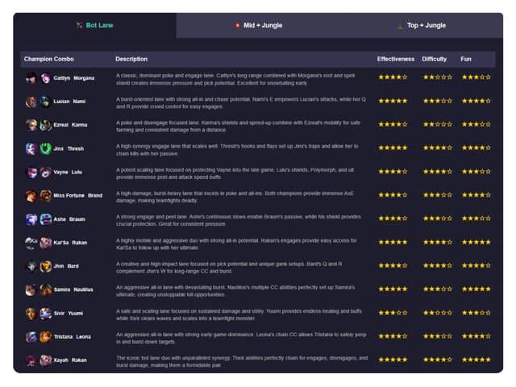This screenshot has width=516, height=387.
Task: Click the Jhin Bard description text
Action: click(x=229, y=268)
